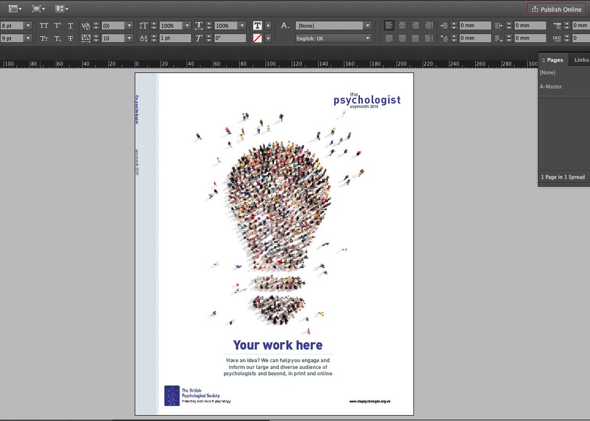Open the vertical scale 100% dropdown
590x421 pixels.
pyautogui.click(x=187, y=26)
